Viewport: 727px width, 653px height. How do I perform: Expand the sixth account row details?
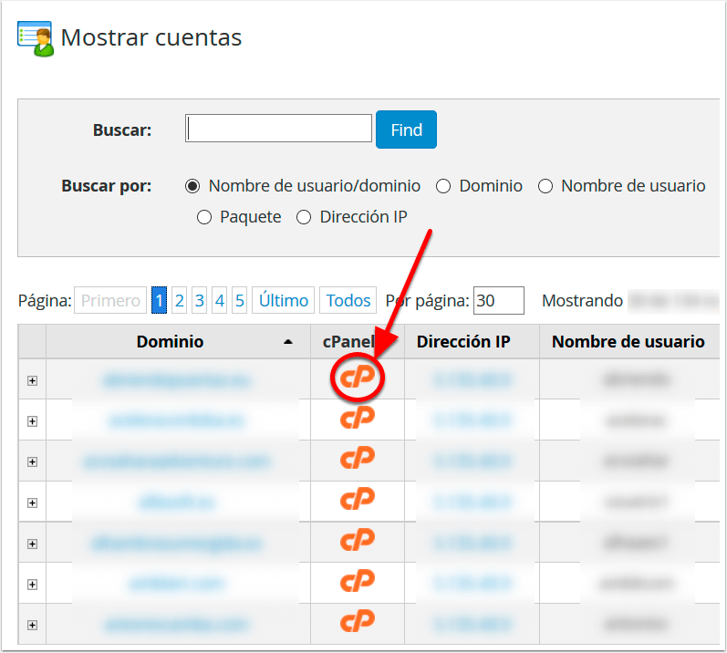click(x=32, y=585)
